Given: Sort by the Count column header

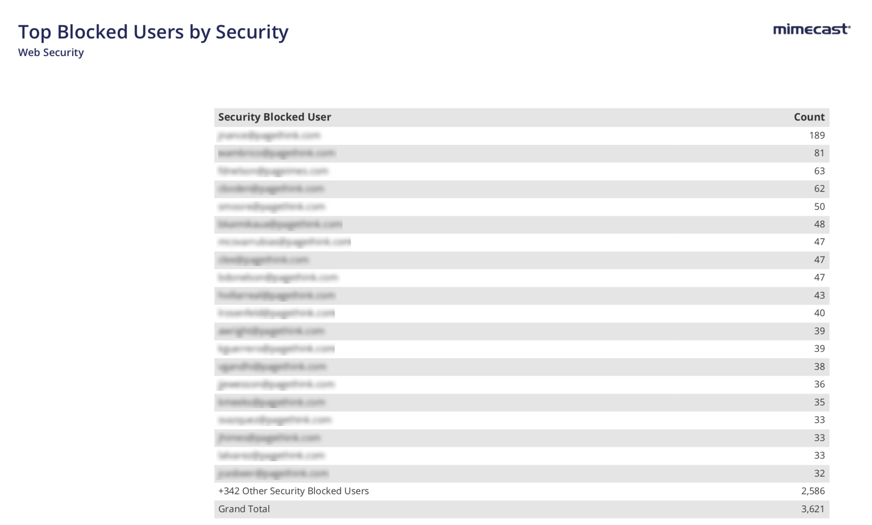Looking at the screenshot, I should 809,117.
